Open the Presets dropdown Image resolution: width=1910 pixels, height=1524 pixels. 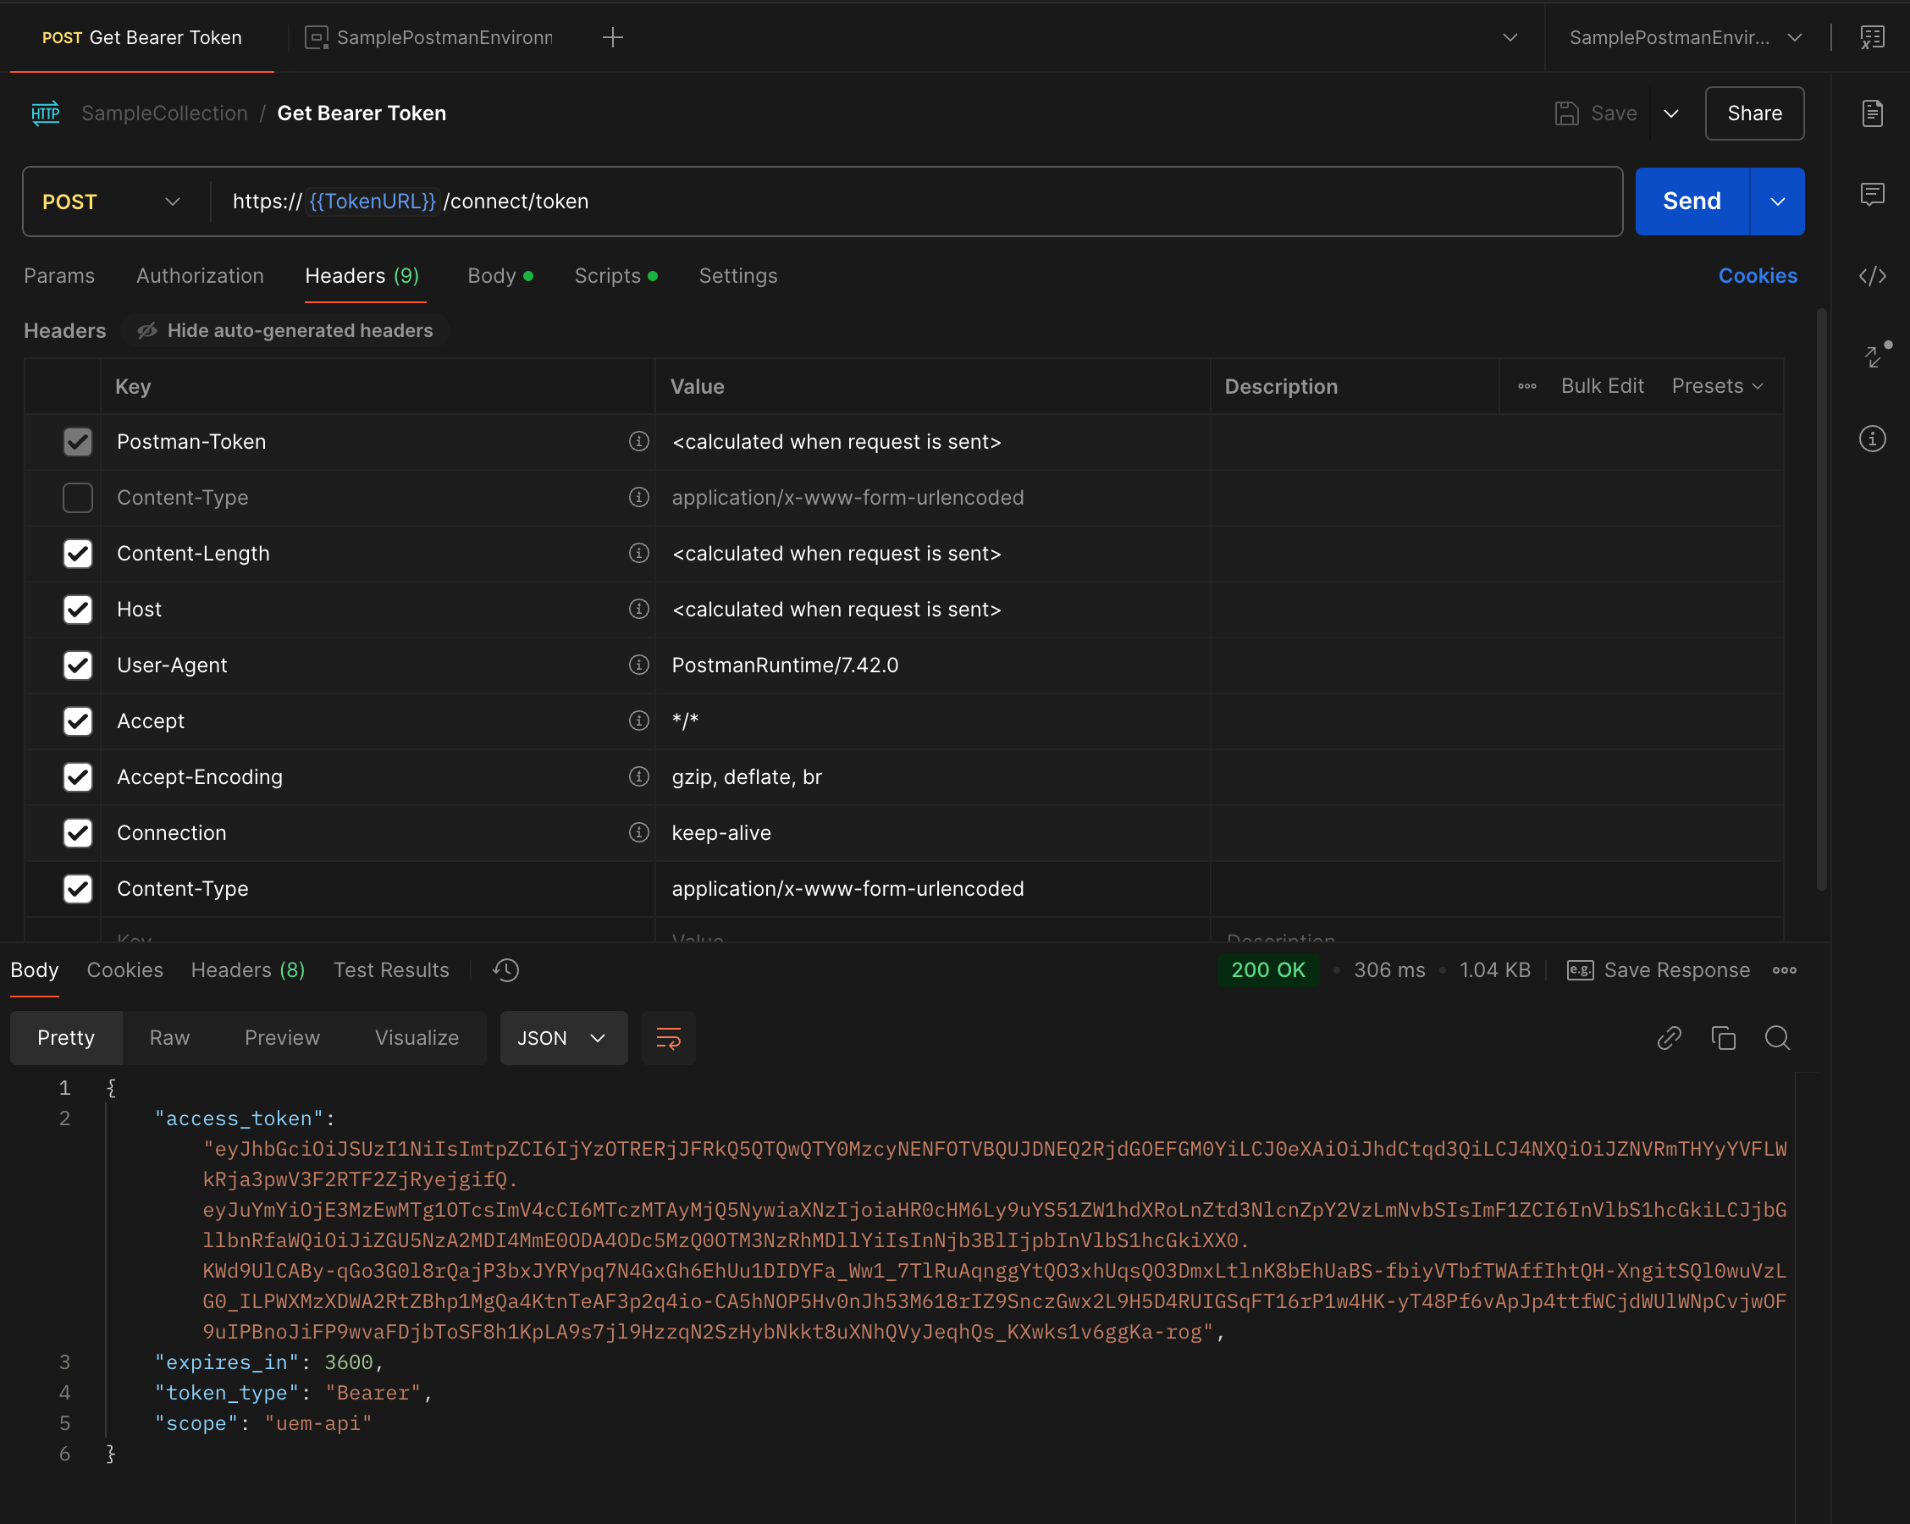click(x=1717, y=386)
